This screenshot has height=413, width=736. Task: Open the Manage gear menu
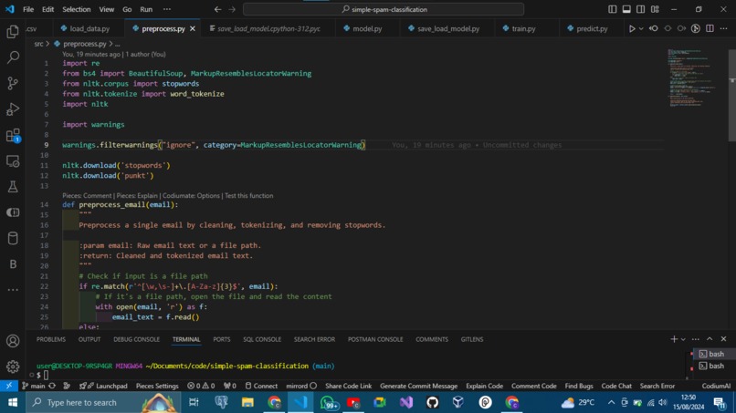[x=13, y=367]
